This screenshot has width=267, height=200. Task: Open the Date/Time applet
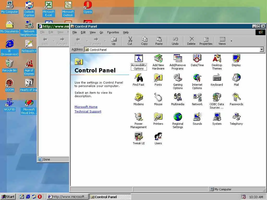coord(197,60)
